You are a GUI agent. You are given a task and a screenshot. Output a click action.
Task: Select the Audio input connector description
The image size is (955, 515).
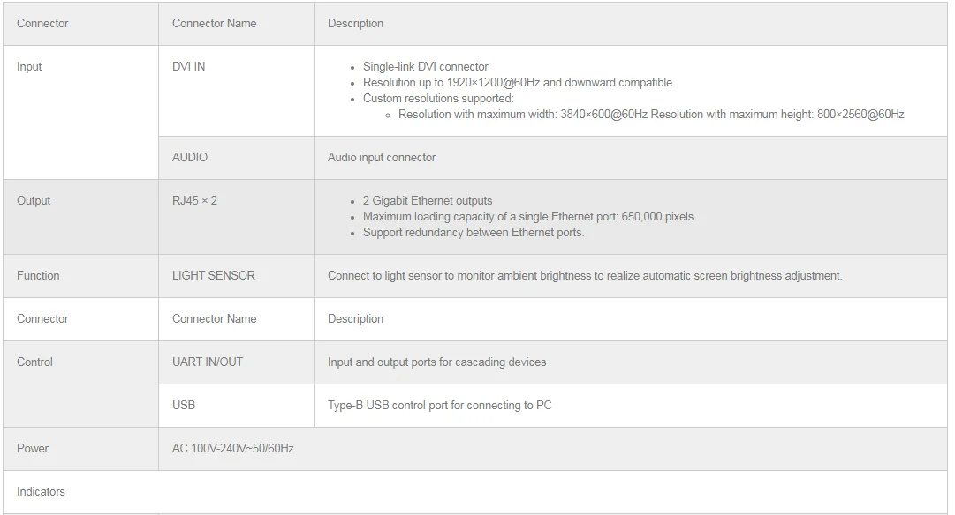pos(382,158)
